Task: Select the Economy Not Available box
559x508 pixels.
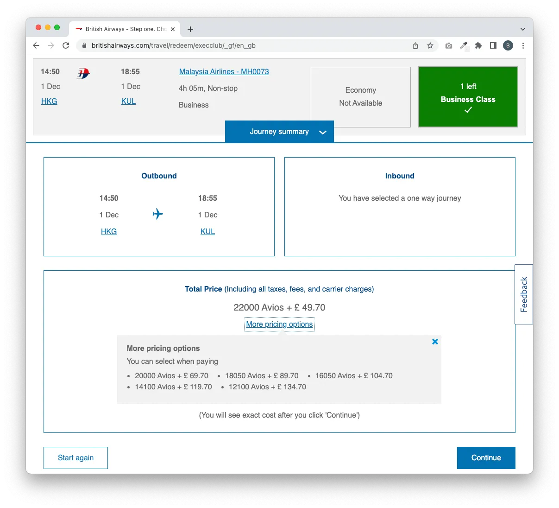Action: (361, 97)
